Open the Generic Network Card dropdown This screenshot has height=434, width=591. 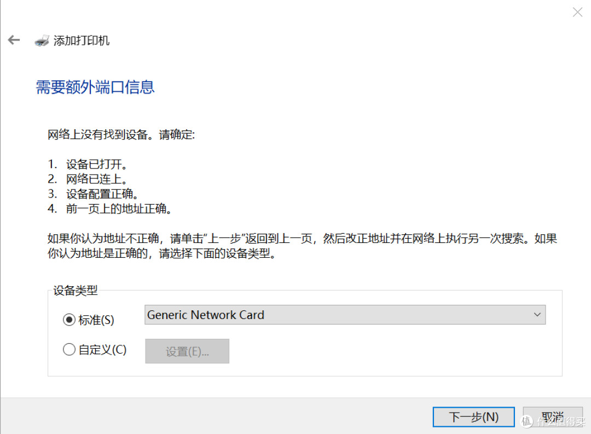(x=345, y=315)
